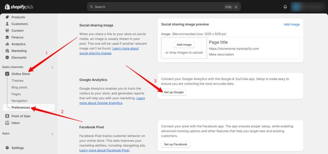Viewport: 328px width, 154px height.
Task: Open the notifications bell
Action: click(x=285, y=7)
